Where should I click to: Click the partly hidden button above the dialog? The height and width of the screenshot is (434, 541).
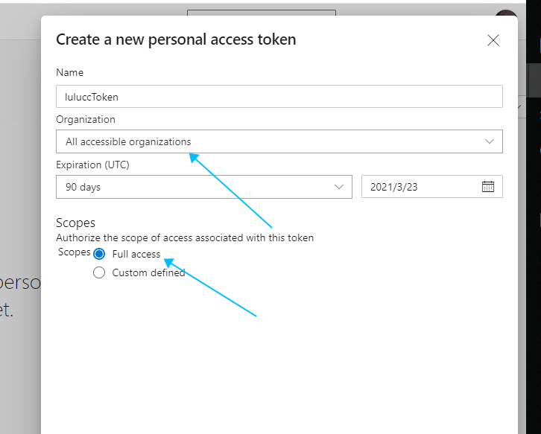coord(261,12)
